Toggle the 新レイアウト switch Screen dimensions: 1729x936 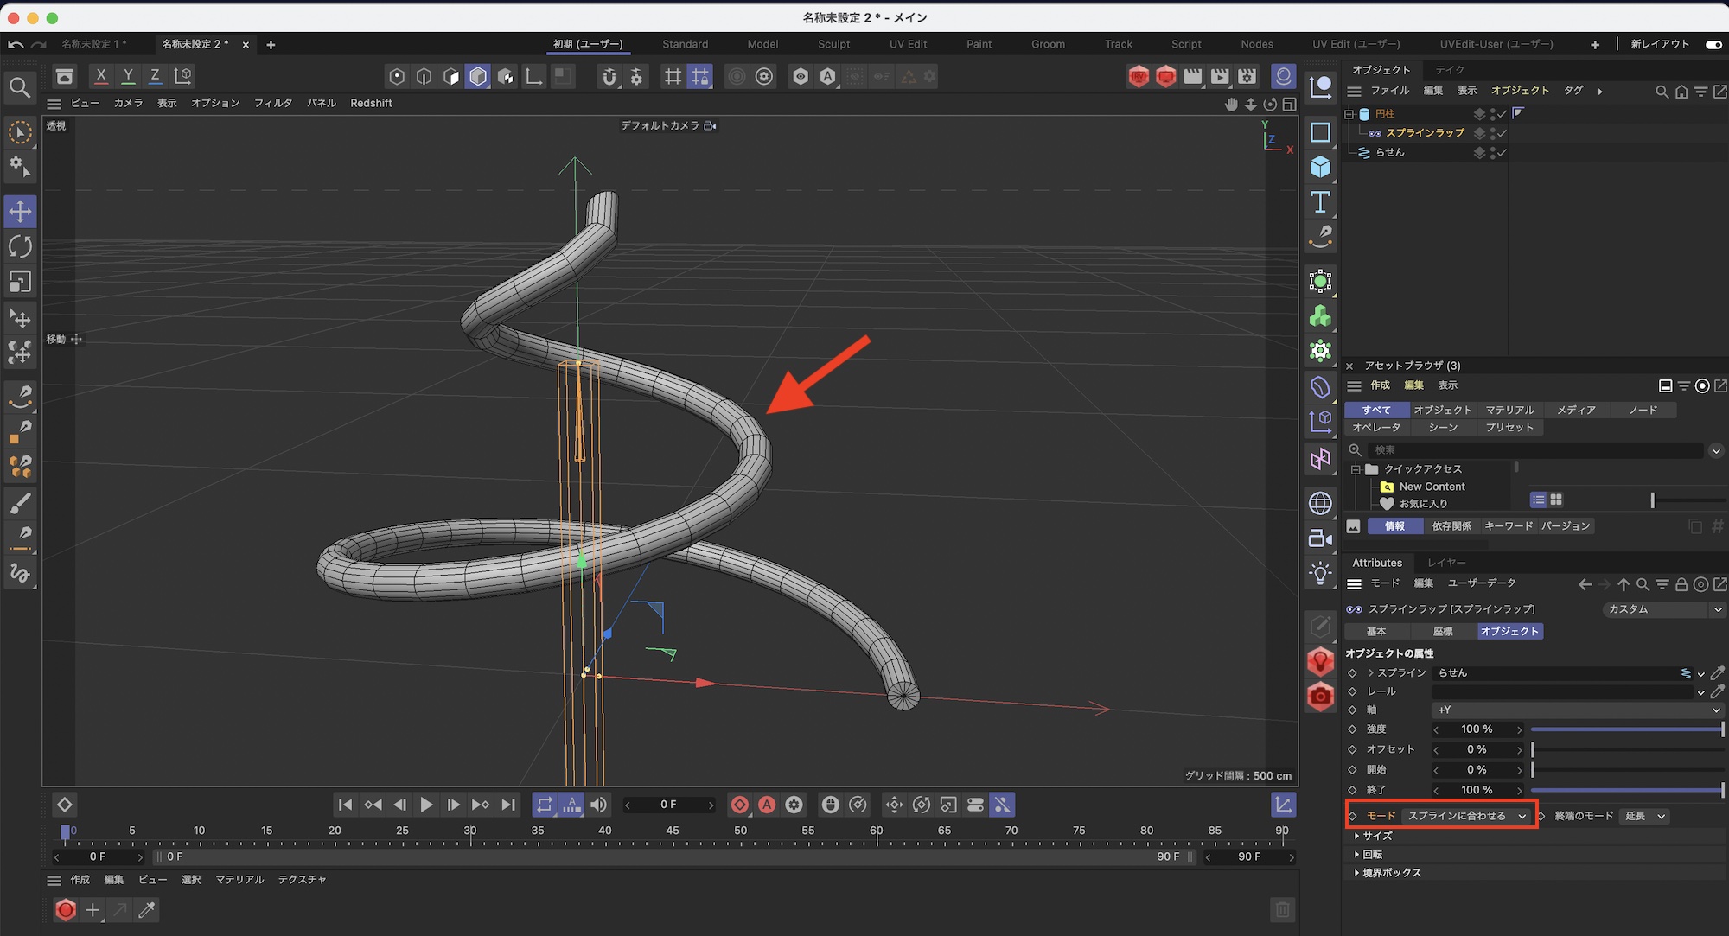(1713, 44)
